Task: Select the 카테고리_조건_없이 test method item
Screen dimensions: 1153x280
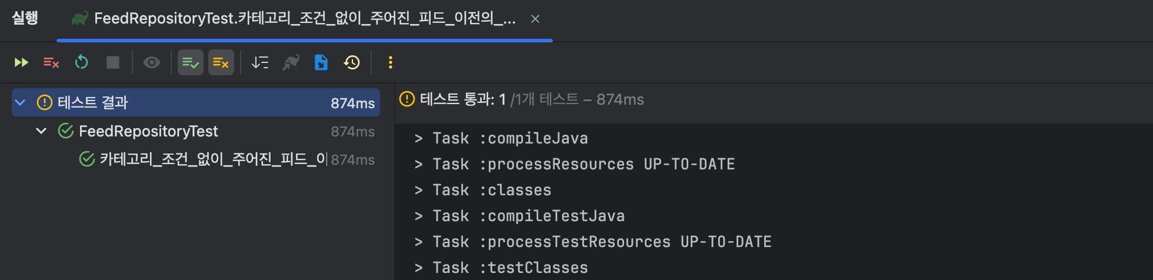Action: (x=212, y=159)
